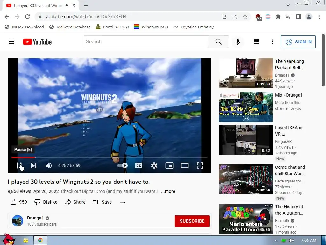Screen dimensions: 326x245
Task: Skip to next video in player
Action: (x=34, y=166)
